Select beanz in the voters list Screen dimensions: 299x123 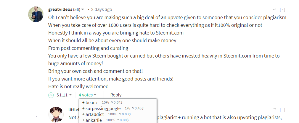tap(91, 103)
